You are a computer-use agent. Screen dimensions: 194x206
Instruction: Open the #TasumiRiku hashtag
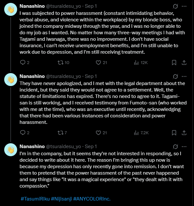tap(35, 199)
